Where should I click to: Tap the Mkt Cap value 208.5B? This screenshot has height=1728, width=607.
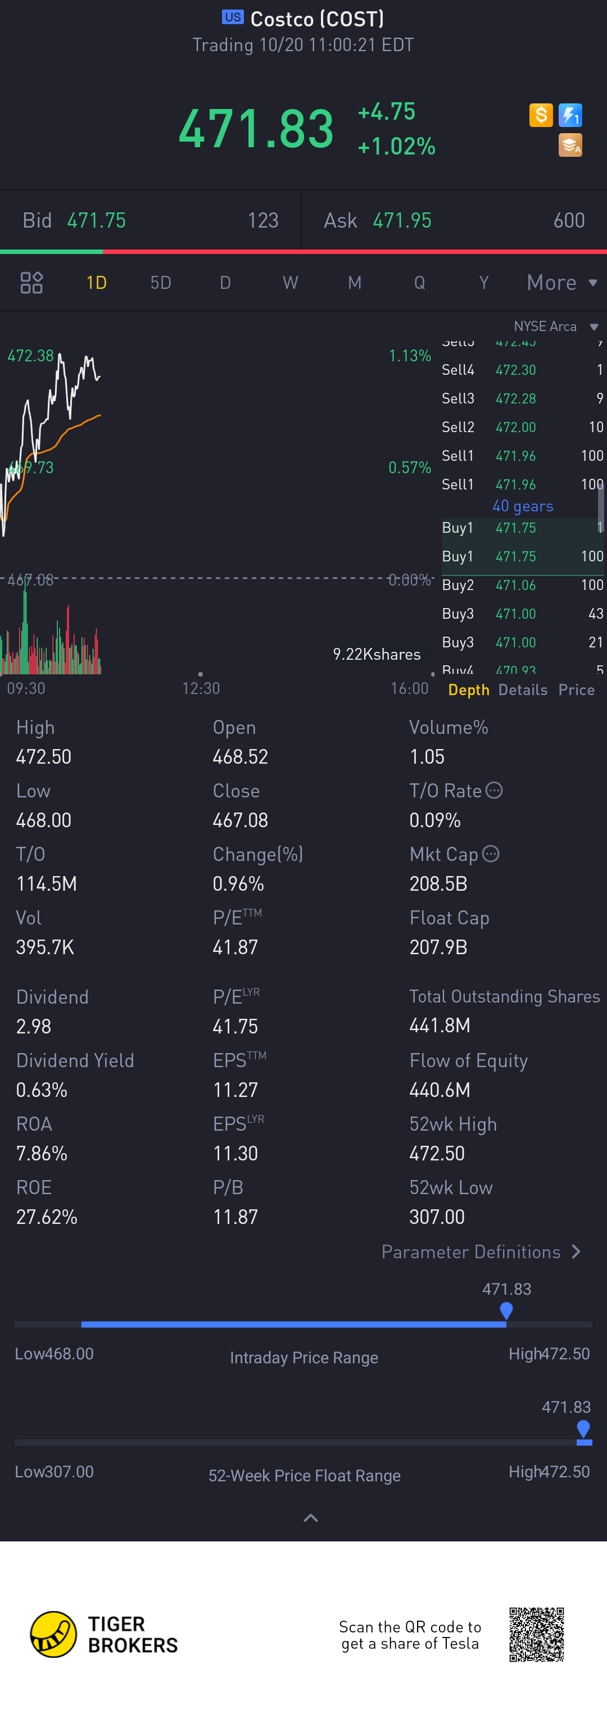tap(438, 883)
